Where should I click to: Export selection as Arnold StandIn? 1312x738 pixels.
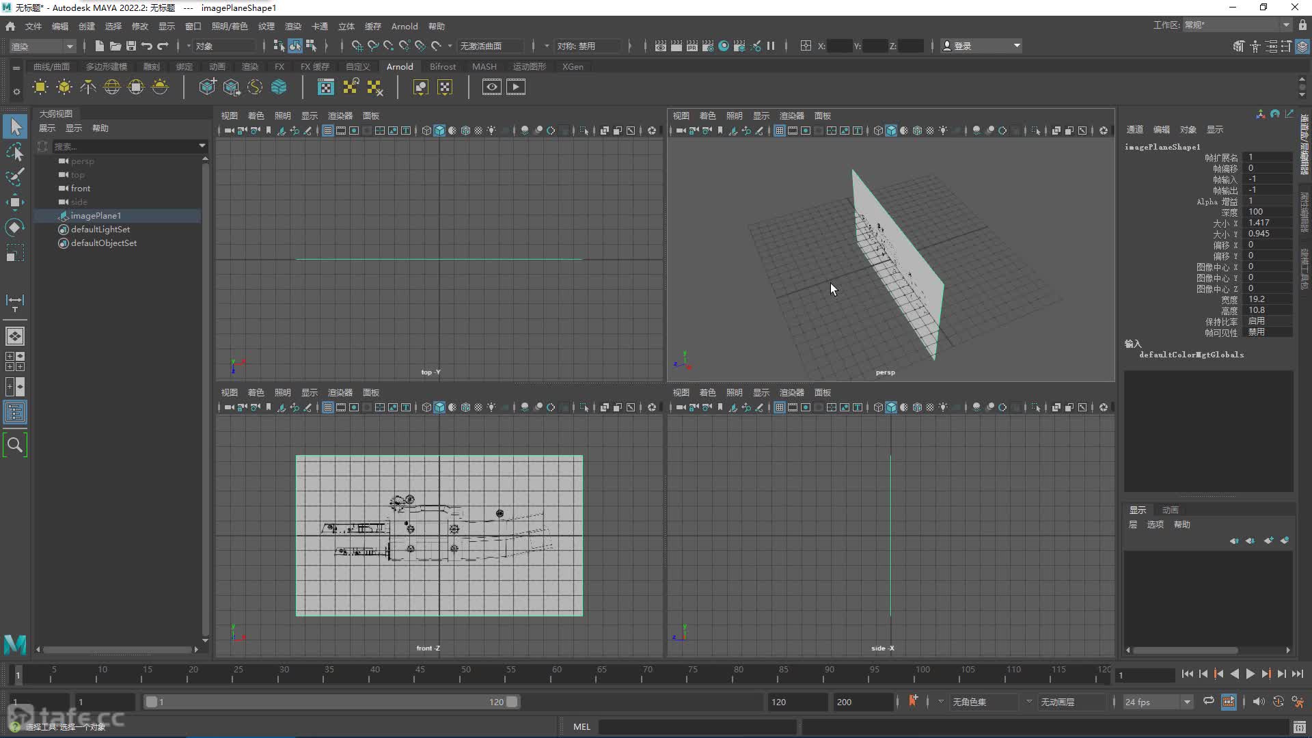coord(231,87)
